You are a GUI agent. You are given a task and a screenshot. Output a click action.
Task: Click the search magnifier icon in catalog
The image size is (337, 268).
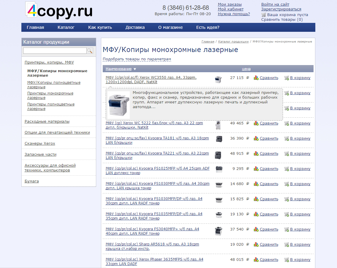pos(90,51)
